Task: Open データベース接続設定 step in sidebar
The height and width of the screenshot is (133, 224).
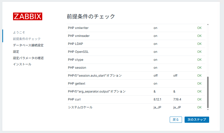Action: point(28,45)
